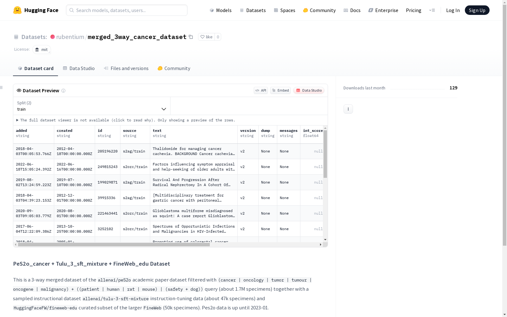Open the Models navigation item

pyautogui.click(x=221, y=10)
